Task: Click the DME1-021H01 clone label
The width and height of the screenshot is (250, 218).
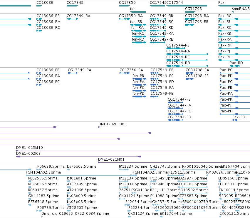Action: (x=111, y=159)
